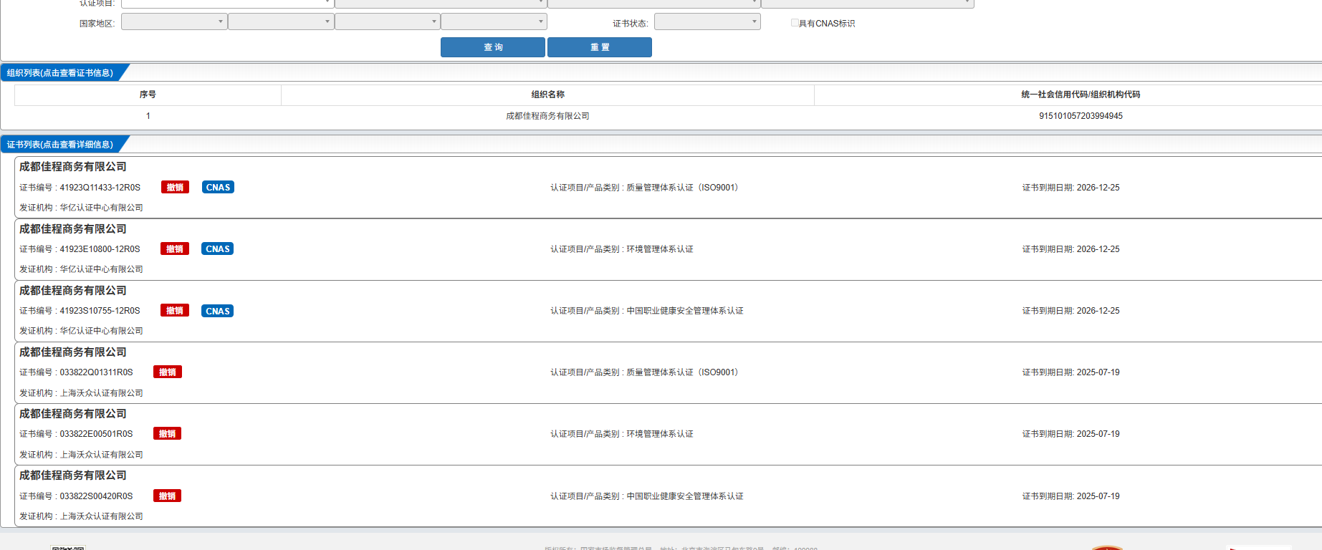
Task: Click company title above certificate 41923Q11433-12R0S
Action: click(x=73, y=167)
